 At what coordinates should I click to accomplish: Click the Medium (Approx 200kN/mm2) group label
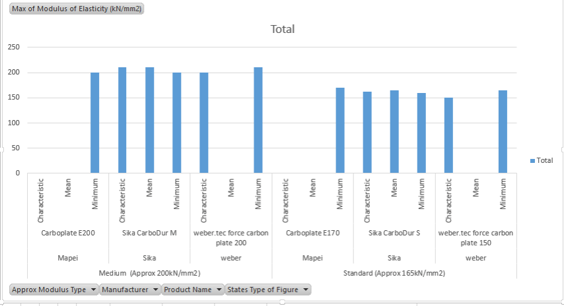point(150,273)
